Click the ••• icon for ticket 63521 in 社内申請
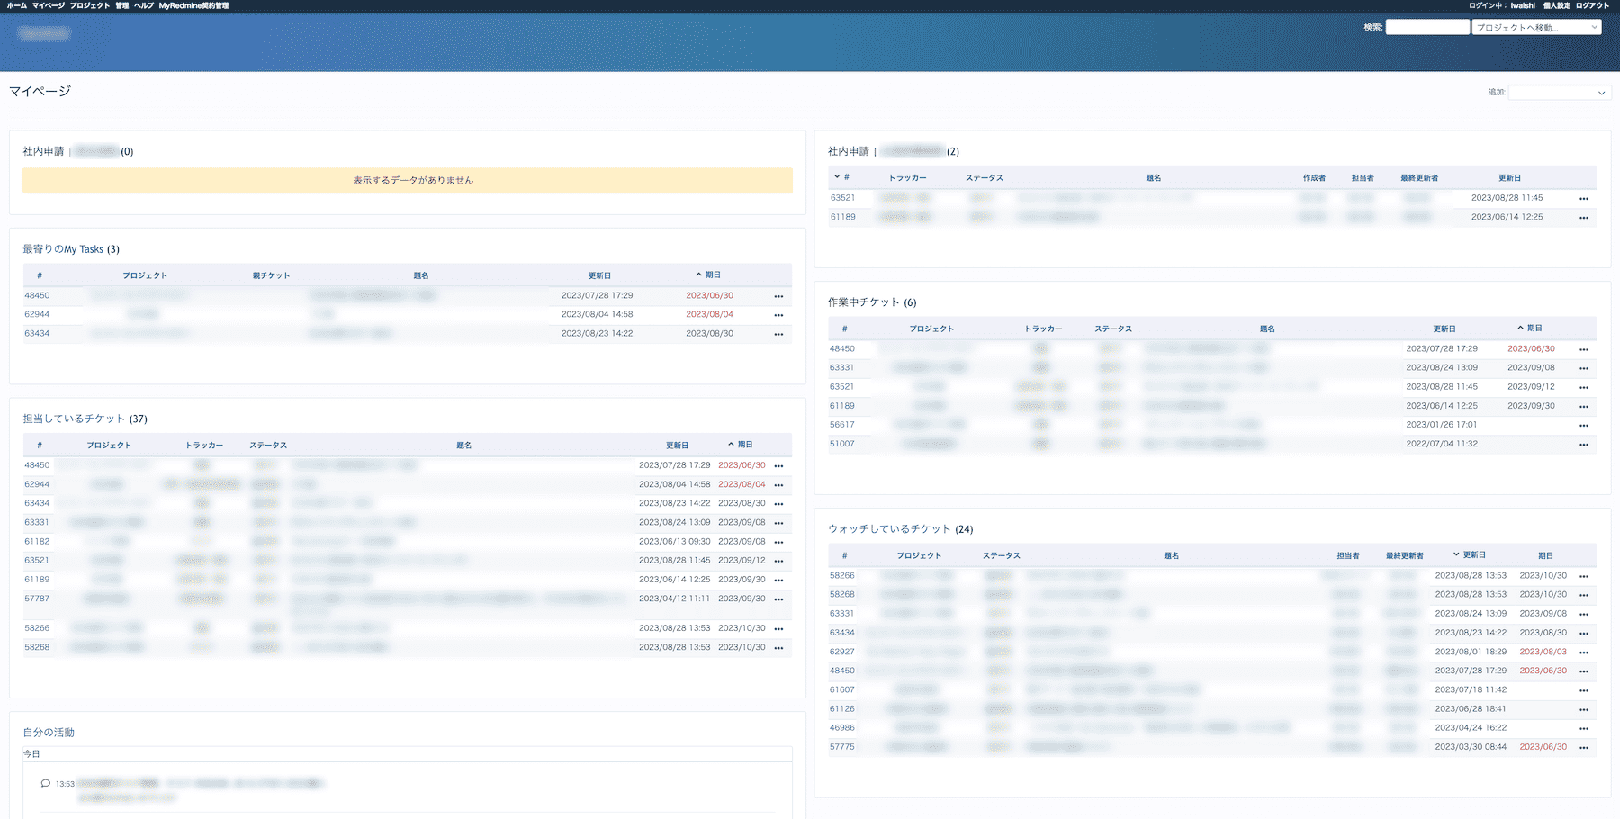The height and width of the screenshot is (819, 1620). coord(1583,199)
